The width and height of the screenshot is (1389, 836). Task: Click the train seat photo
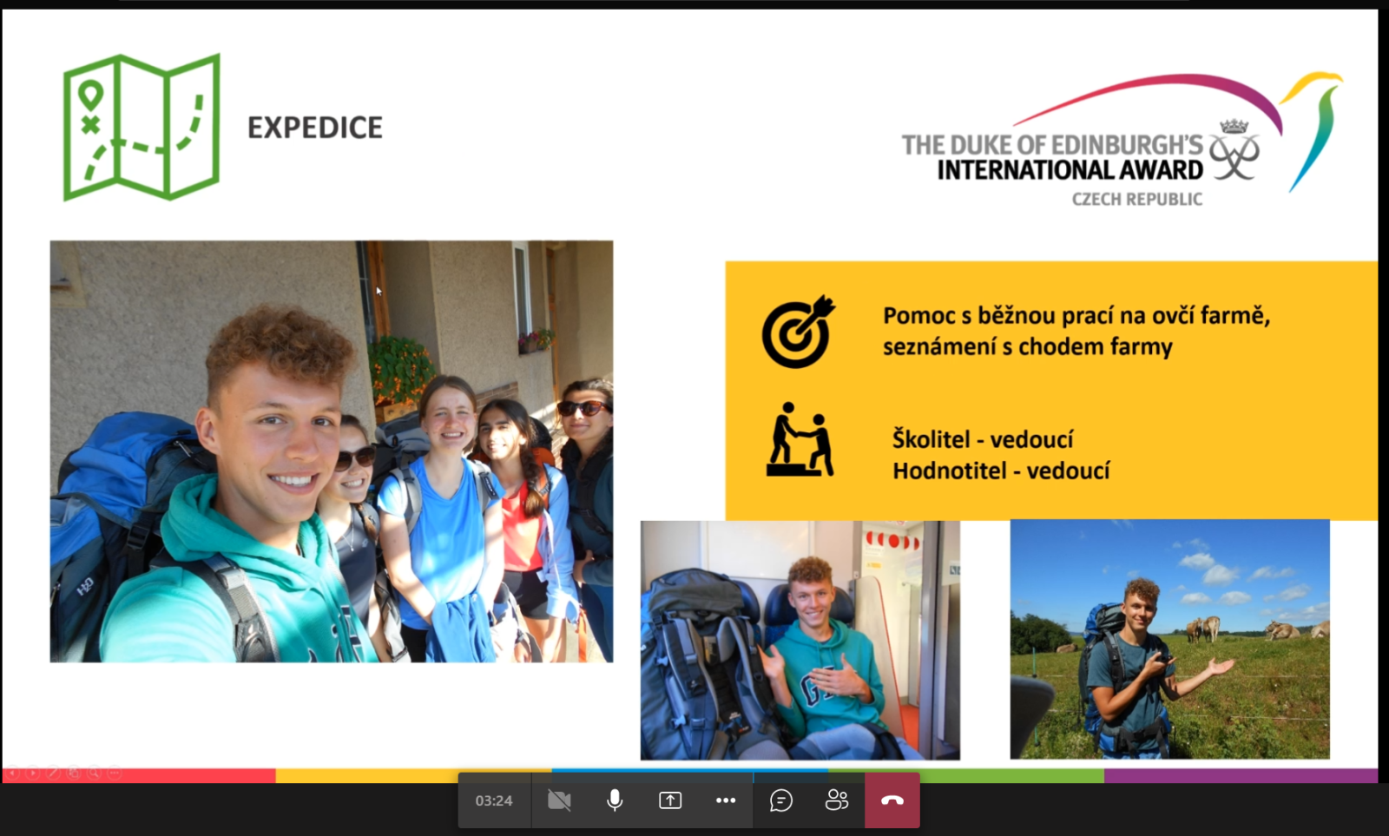(x=800, y=640)
